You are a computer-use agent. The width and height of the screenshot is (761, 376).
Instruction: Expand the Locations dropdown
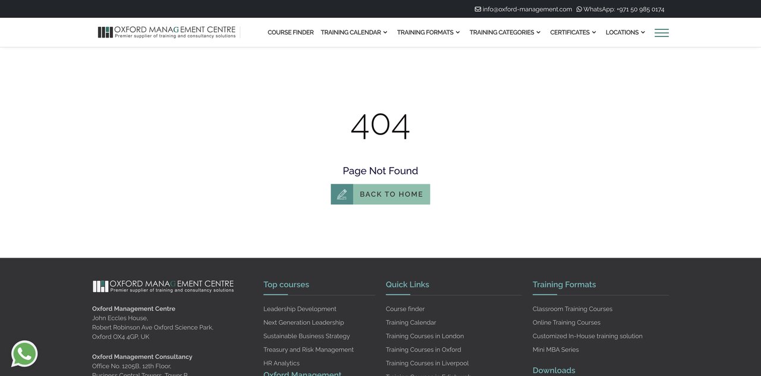[x=625, y=33]
